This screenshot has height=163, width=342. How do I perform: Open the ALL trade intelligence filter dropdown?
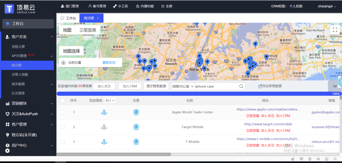[x=110, y=100]
